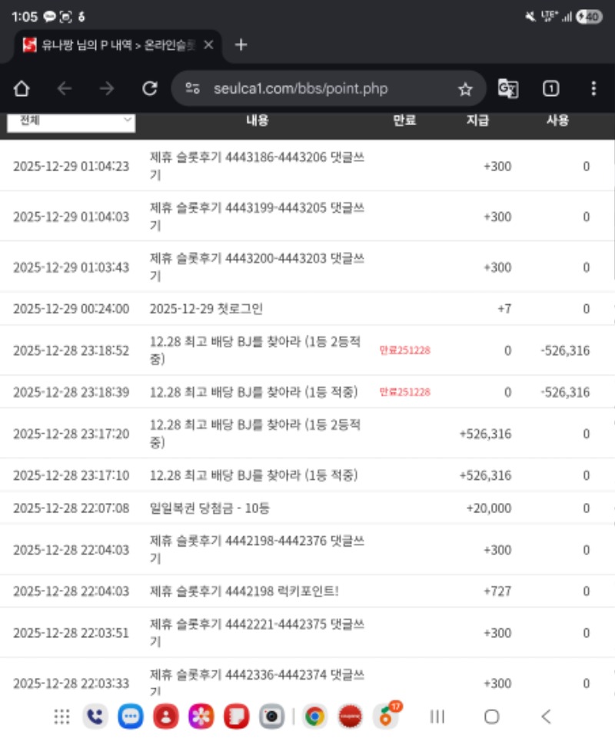Open the Chrome three-dot menu
Viewport: 615px width, 738px height.
(593, 89)
